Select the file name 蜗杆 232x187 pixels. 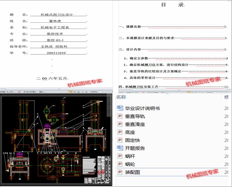point(130,156)
